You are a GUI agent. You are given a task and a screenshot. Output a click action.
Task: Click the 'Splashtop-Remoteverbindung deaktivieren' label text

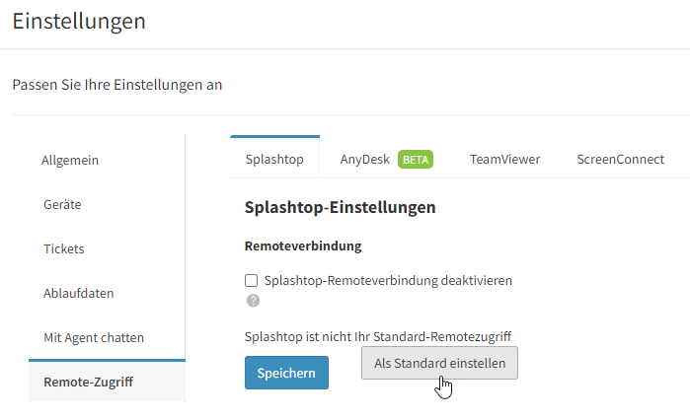[x=388, y=280]
